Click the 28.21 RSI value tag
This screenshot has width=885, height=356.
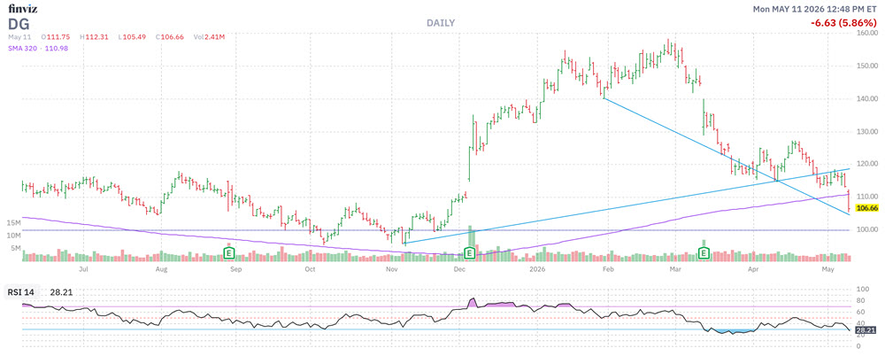pos(866,329)
